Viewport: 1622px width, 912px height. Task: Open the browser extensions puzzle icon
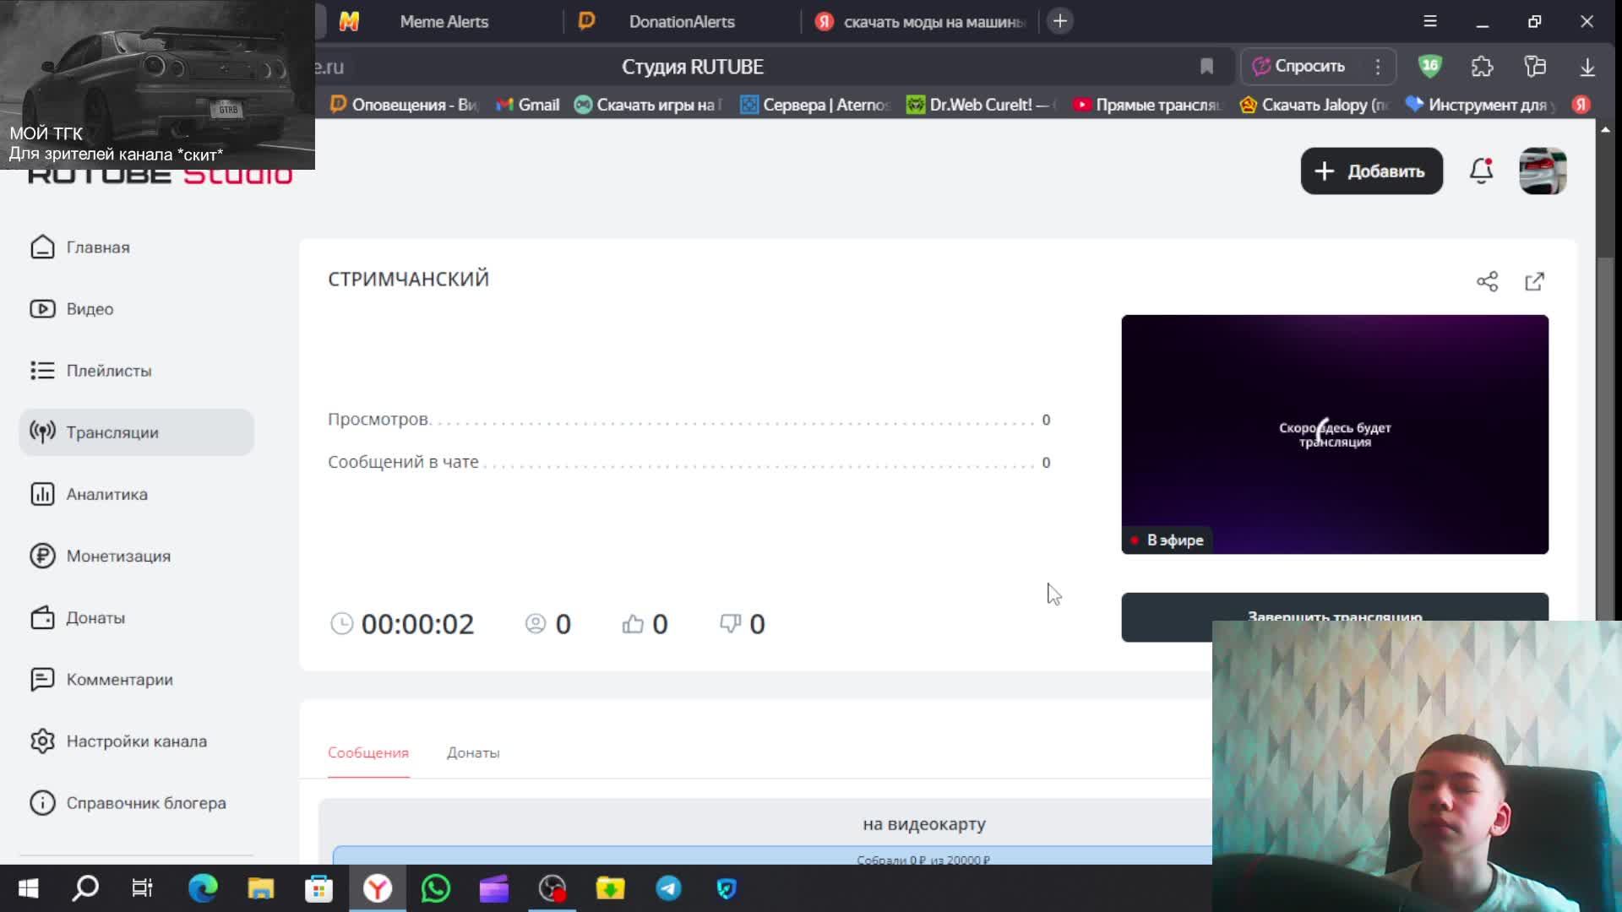point(1482,67)
